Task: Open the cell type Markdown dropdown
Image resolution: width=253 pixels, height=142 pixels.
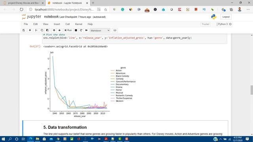Action: click(100, 30)
